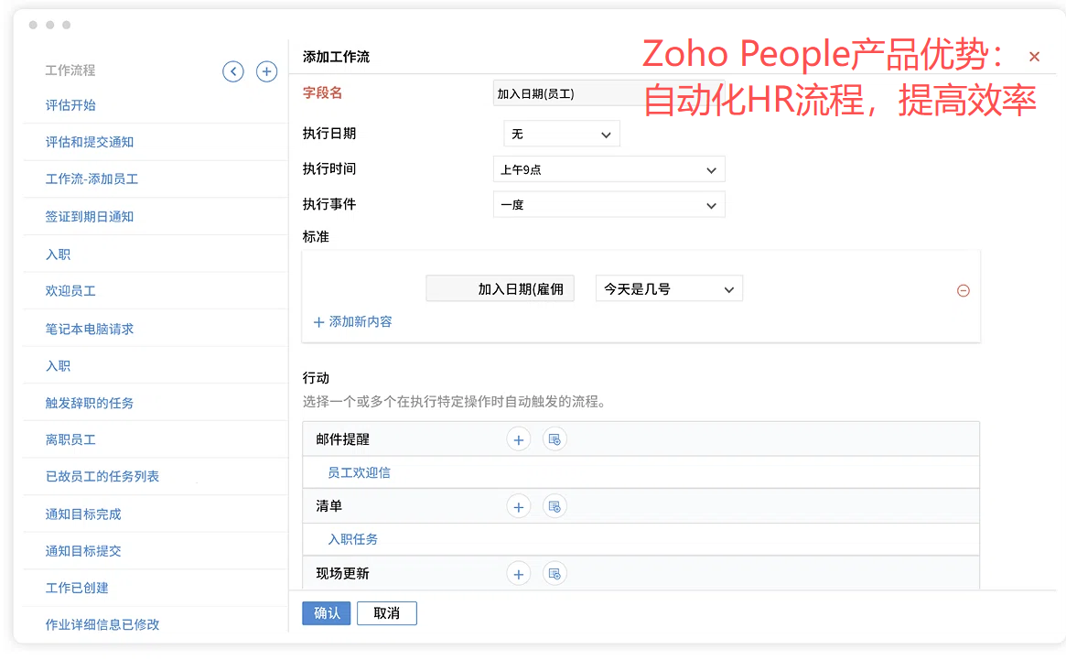The height and width of the screenshot is (660, 1066).
Task: Open the 员工欢迎信 mail alert link
Action: (359, 473)
